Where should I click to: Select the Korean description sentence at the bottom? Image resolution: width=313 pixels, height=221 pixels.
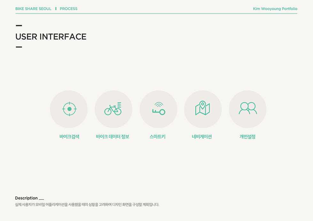point(87,205)
